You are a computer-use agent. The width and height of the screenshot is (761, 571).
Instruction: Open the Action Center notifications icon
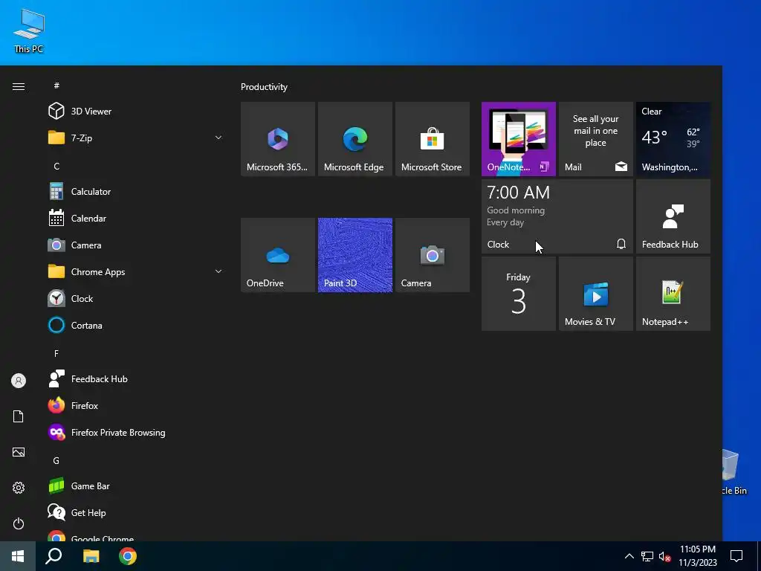tap(736, 556)
